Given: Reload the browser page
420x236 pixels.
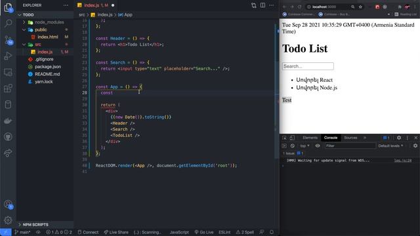Looking at the screenshot, I should tap(299, 7).
